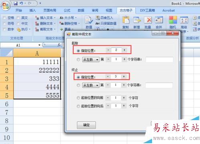The height and width of the screenshot is (144, 200).
Task: Select the 终止 指定位置 radio button
Action: click(78, 77)
